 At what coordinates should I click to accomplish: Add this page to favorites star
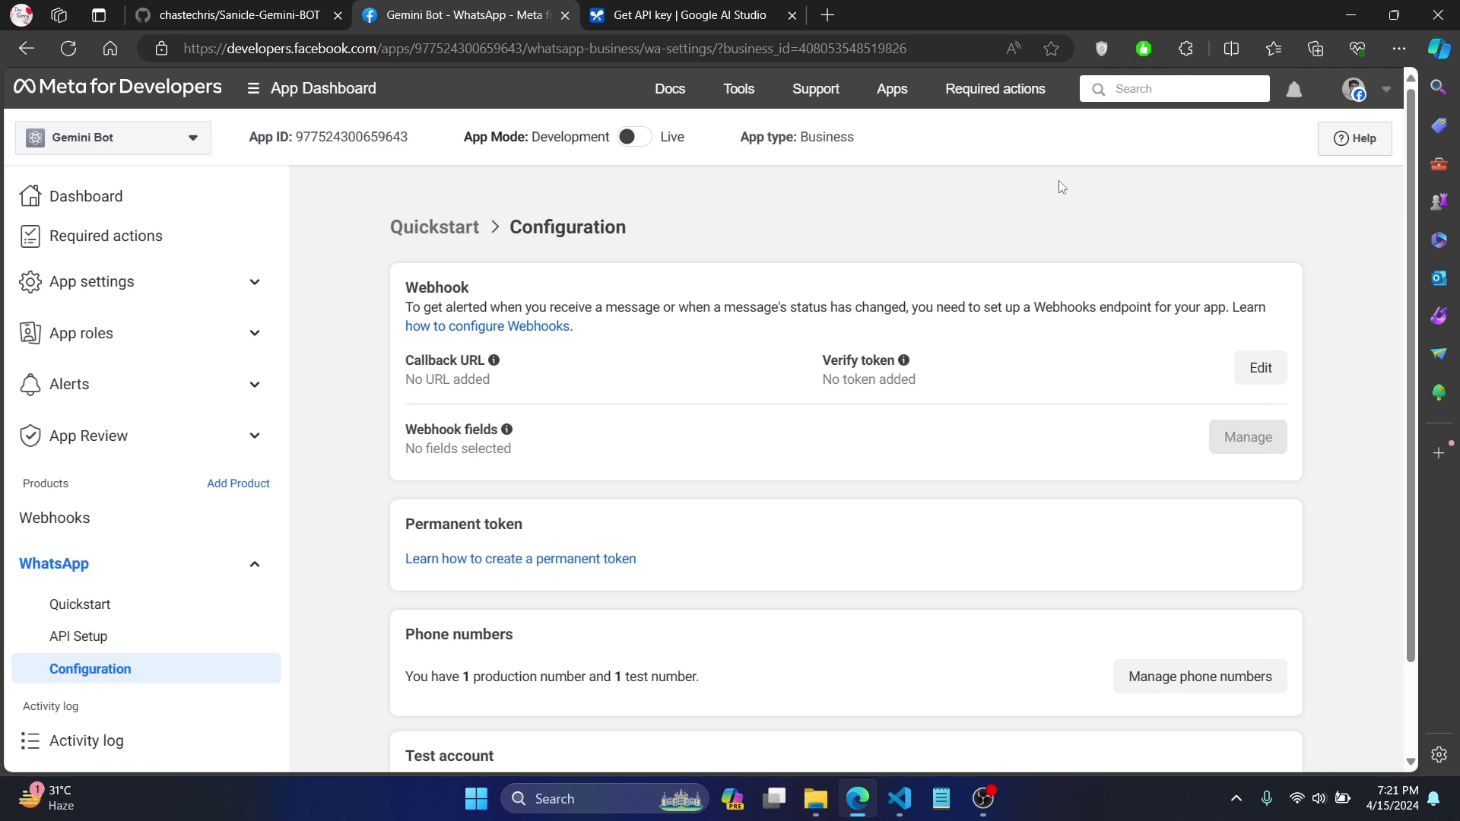1051,49
